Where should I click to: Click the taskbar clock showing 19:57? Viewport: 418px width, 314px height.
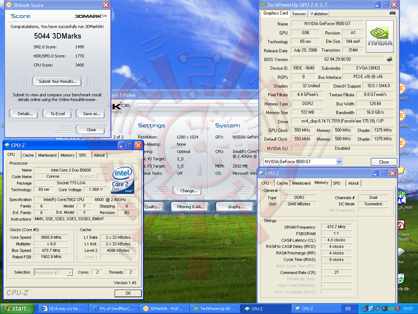pyautogui.click(x=408, y=309)
